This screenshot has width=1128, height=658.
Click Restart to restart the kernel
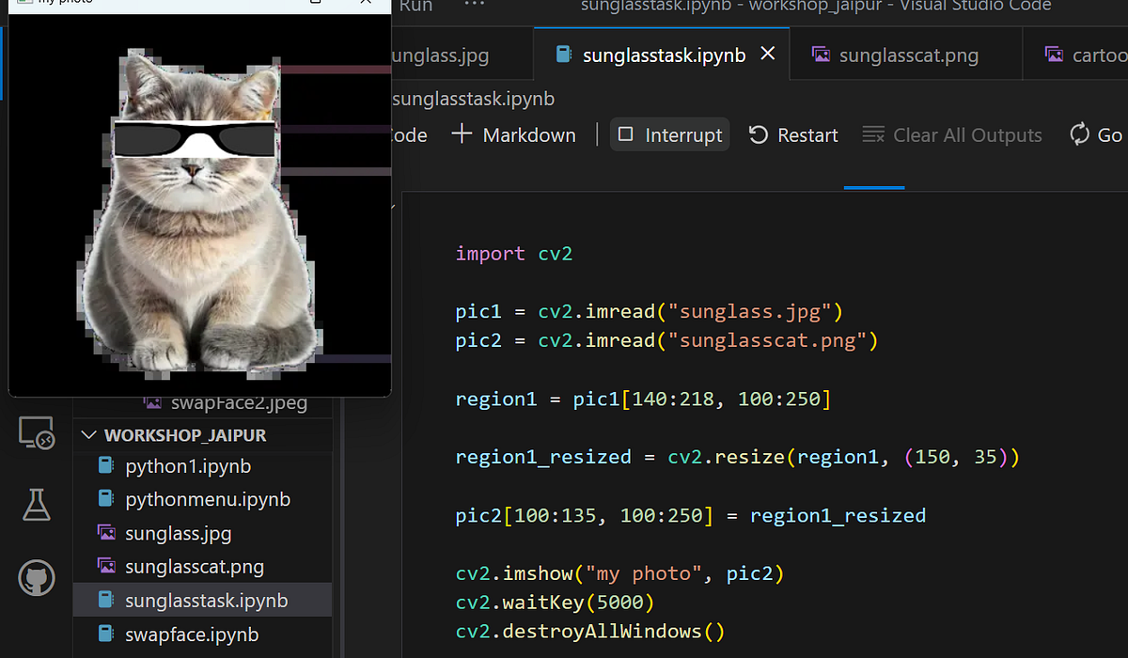coord(792,134)
